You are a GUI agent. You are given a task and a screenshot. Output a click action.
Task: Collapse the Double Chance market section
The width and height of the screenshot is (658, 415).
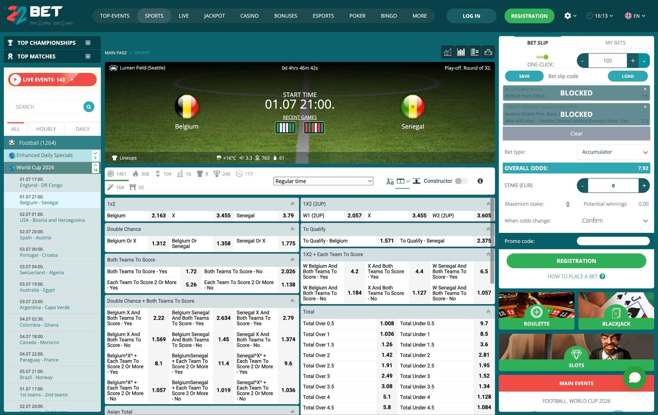292,229
